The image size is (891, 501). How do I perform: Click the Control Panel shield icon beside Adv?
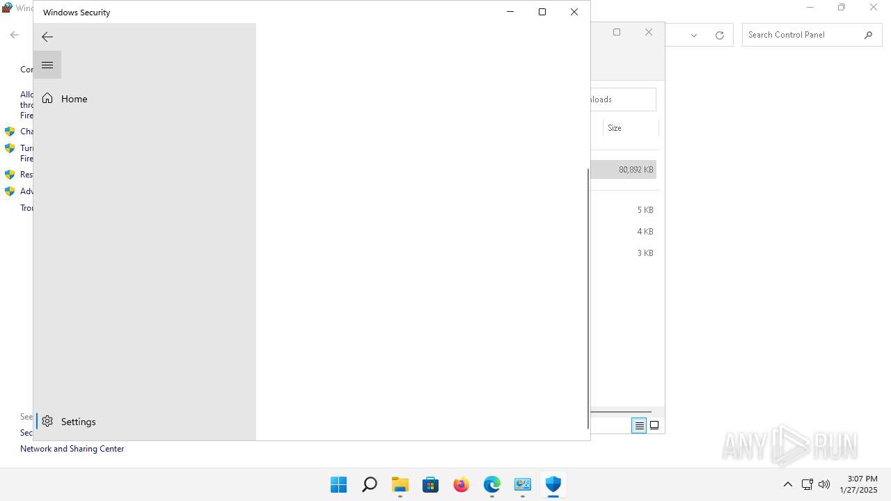coord(10,191)
